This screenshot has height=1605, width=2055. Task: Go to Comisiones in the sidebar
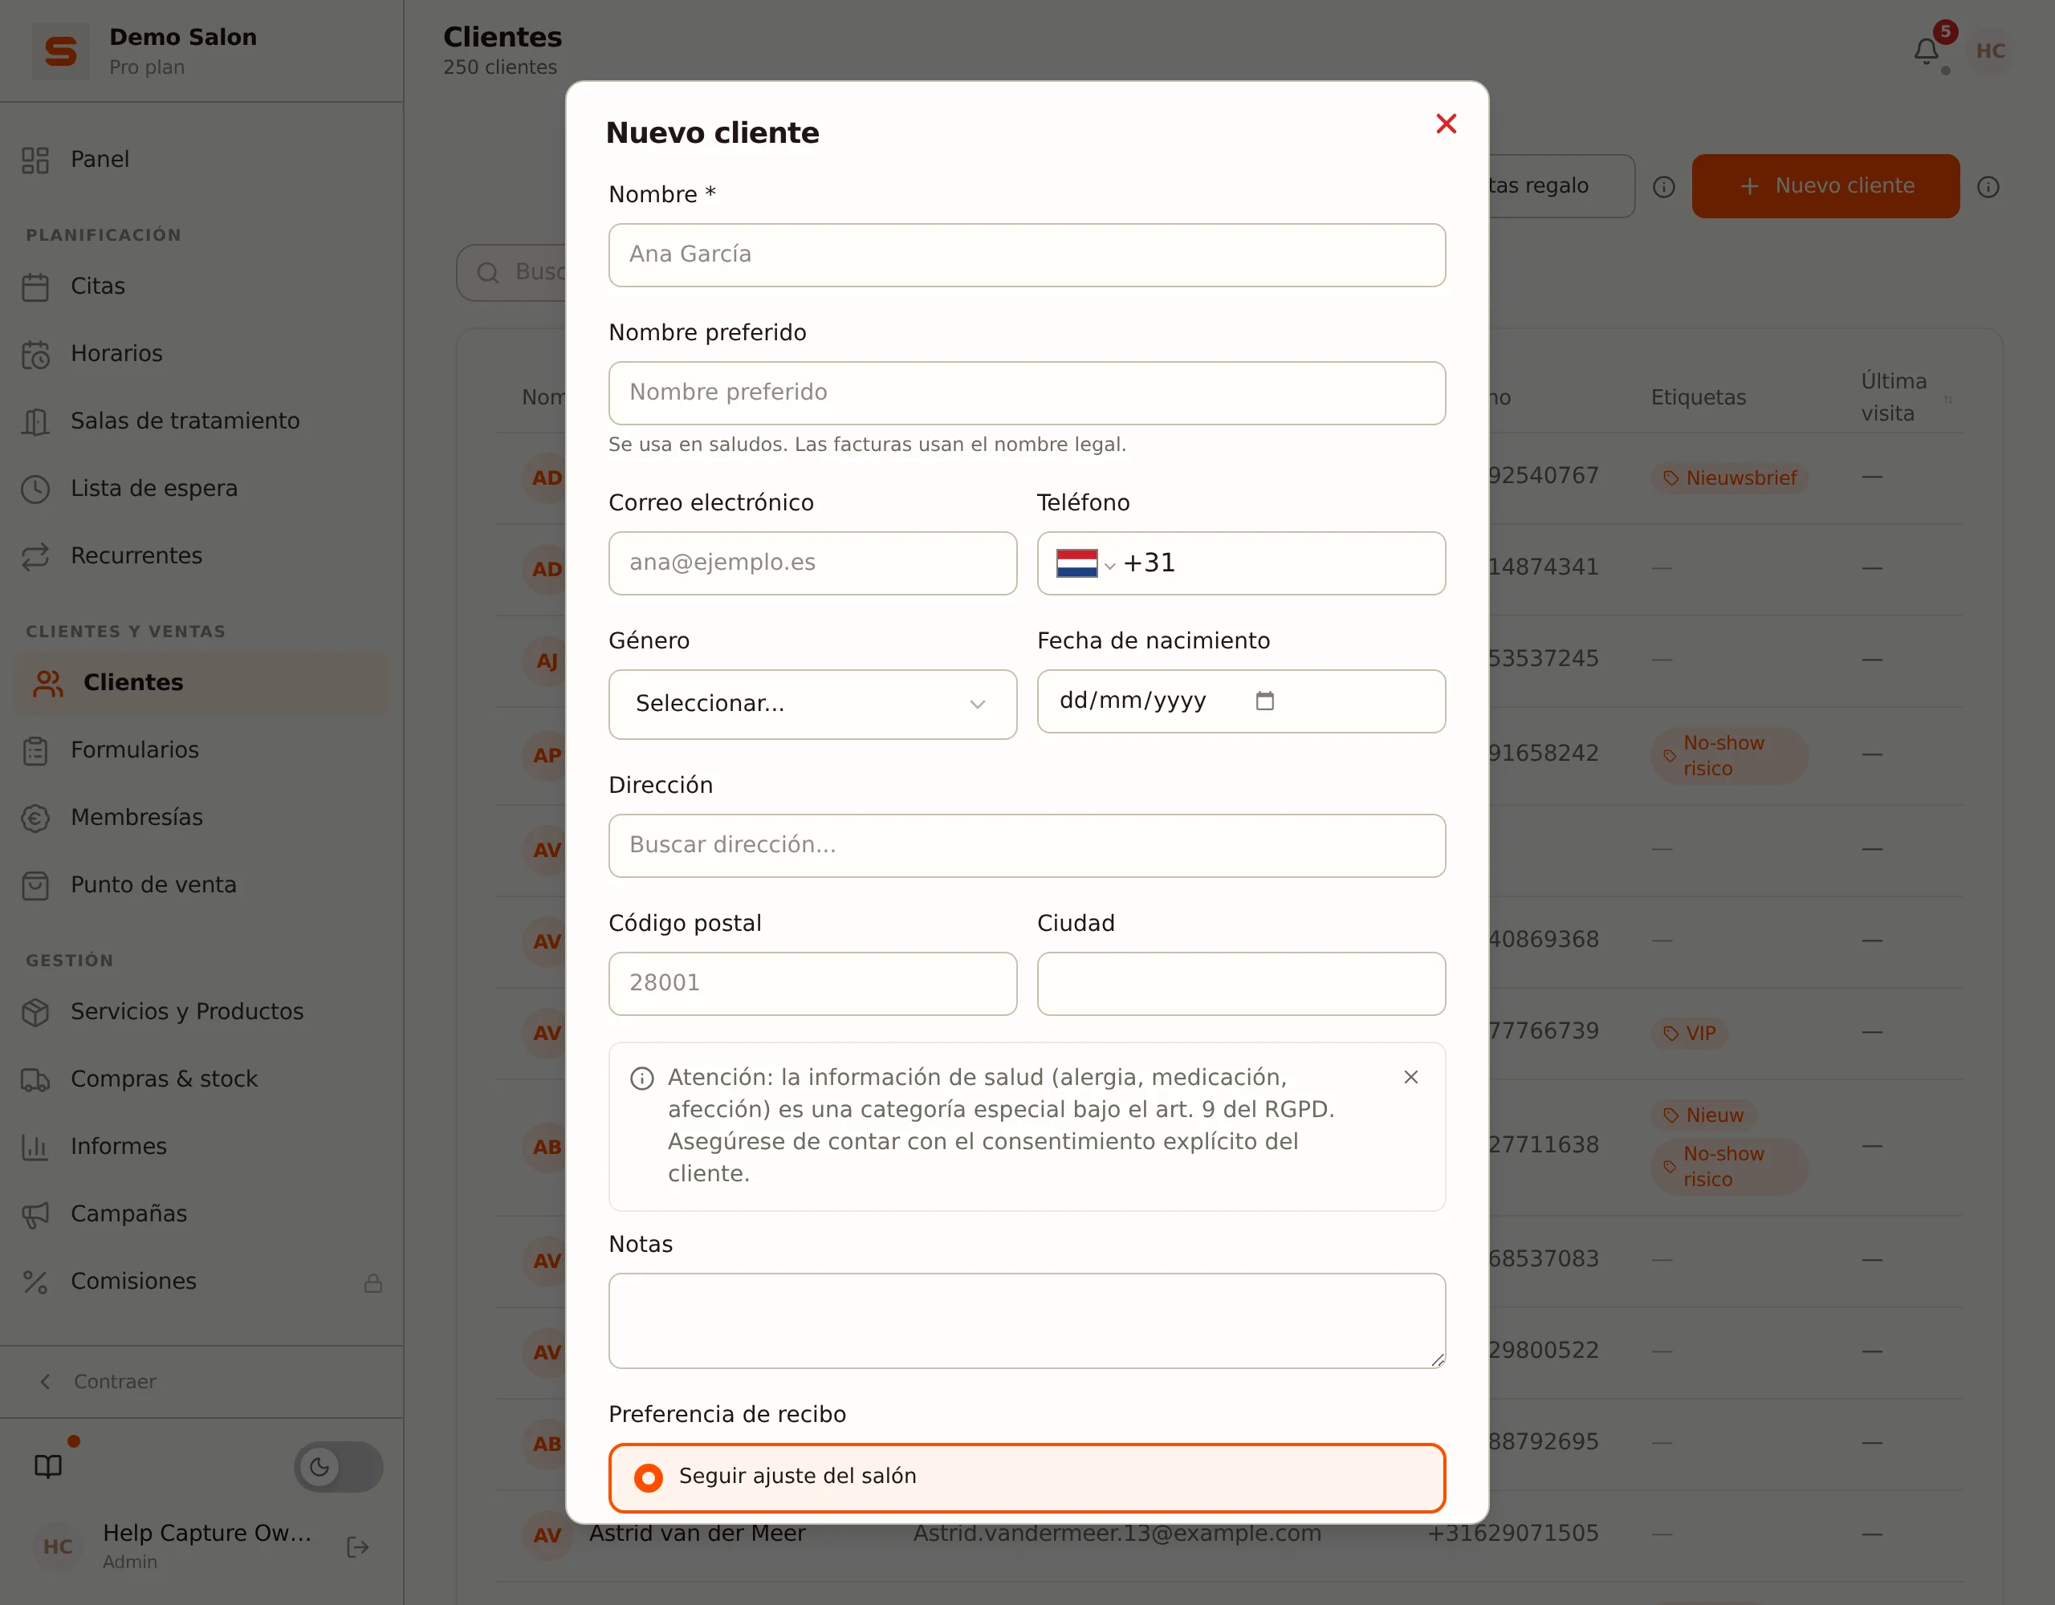coord(201,1282)
